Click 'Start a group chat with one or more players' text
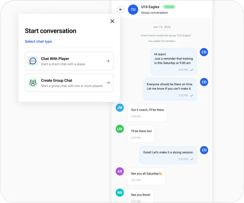 72,86
